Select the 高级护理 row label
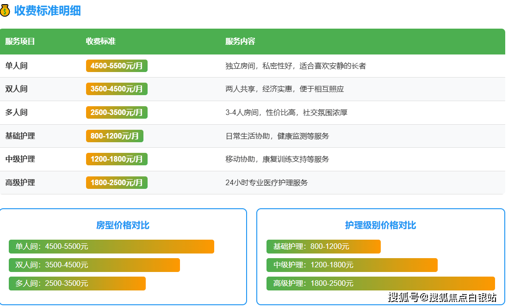The height and width of the screenshot is (308, 508). click(x=20, y=183)
